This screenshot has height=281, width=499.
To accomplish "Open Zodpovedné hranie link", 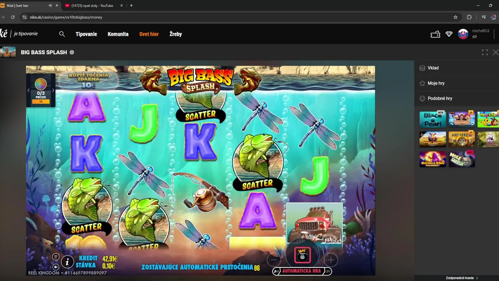I will coord(462,278).
